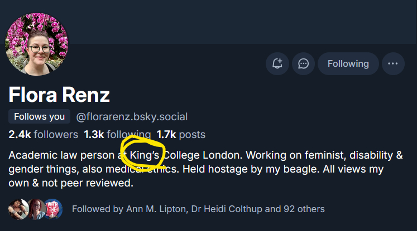This screenshot has height=231, width=417.
Task: View the 1.3k following list
Action: (117, 134)
